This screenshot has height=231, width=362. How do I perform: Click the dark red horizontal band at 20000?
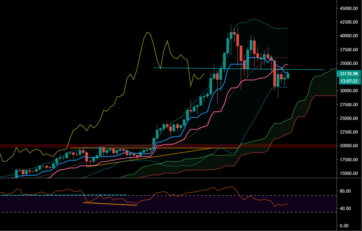click(111, 146)
